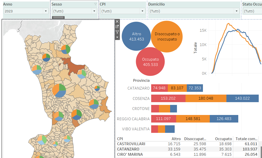The image size is (262, 158).
Task: Click the CROTONE province label
Action: pyautogui.click(x=141, y=108)
